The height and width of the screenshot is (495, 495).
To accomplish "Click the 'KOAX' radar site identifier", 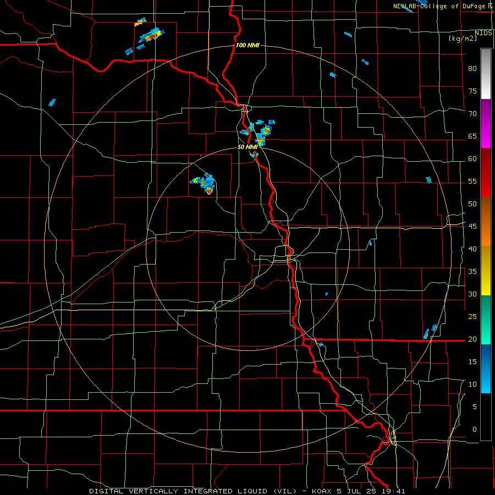I will [322, 491].
